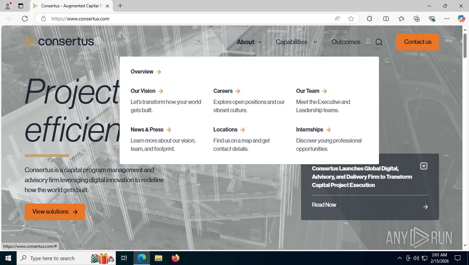Open Our Team page
Viewport: 469px width, 265px height.
coord(311,91)
